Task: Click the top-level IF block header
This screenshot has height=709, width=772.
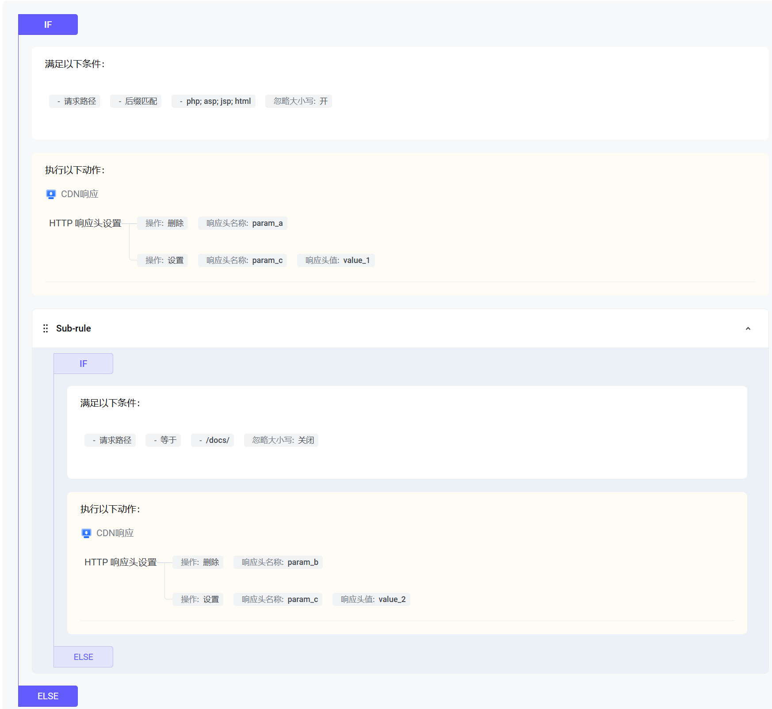Action: coord(48,25)
